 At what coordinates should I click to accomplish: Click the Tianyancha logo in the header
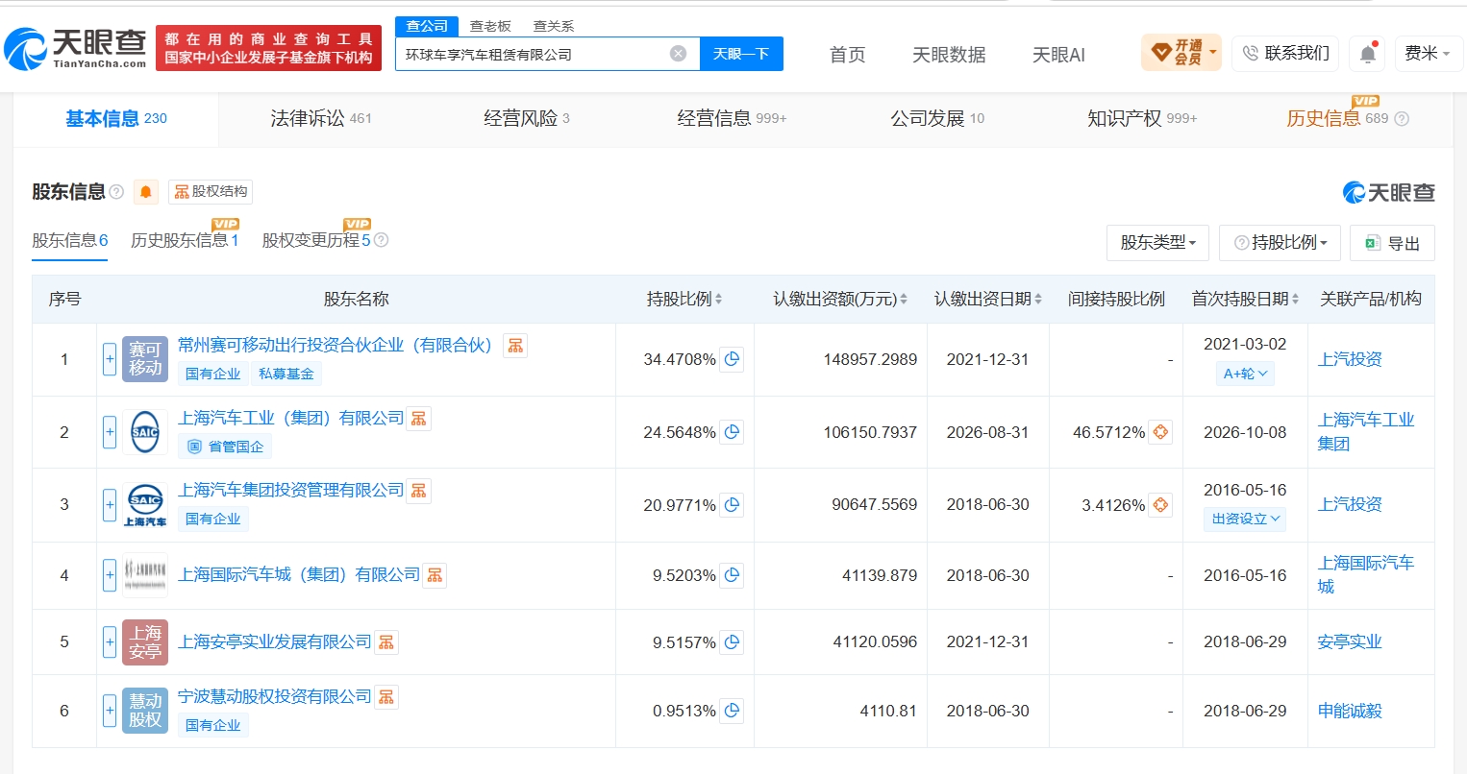click(x=76, y=48)
